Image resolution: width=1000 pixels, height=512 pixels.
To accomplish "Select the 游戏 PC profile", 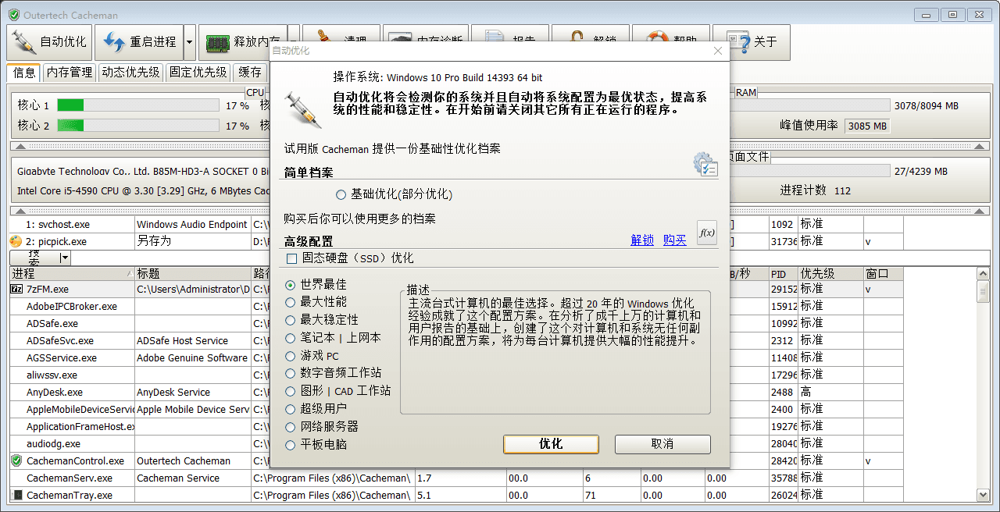I will click(x=312, y=356).
